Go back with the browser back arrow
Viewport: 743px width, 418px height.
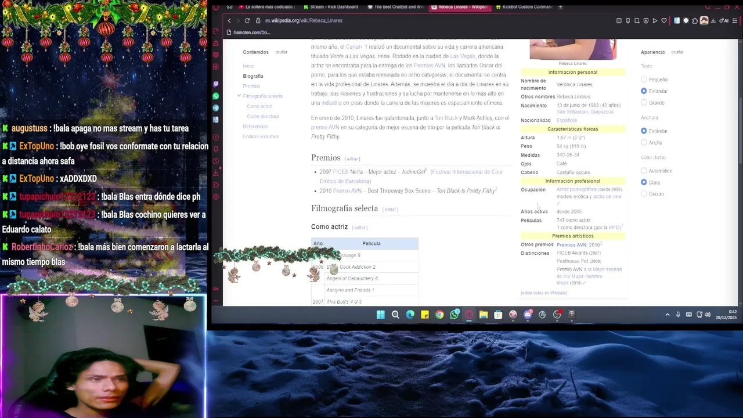coord(229,20)
